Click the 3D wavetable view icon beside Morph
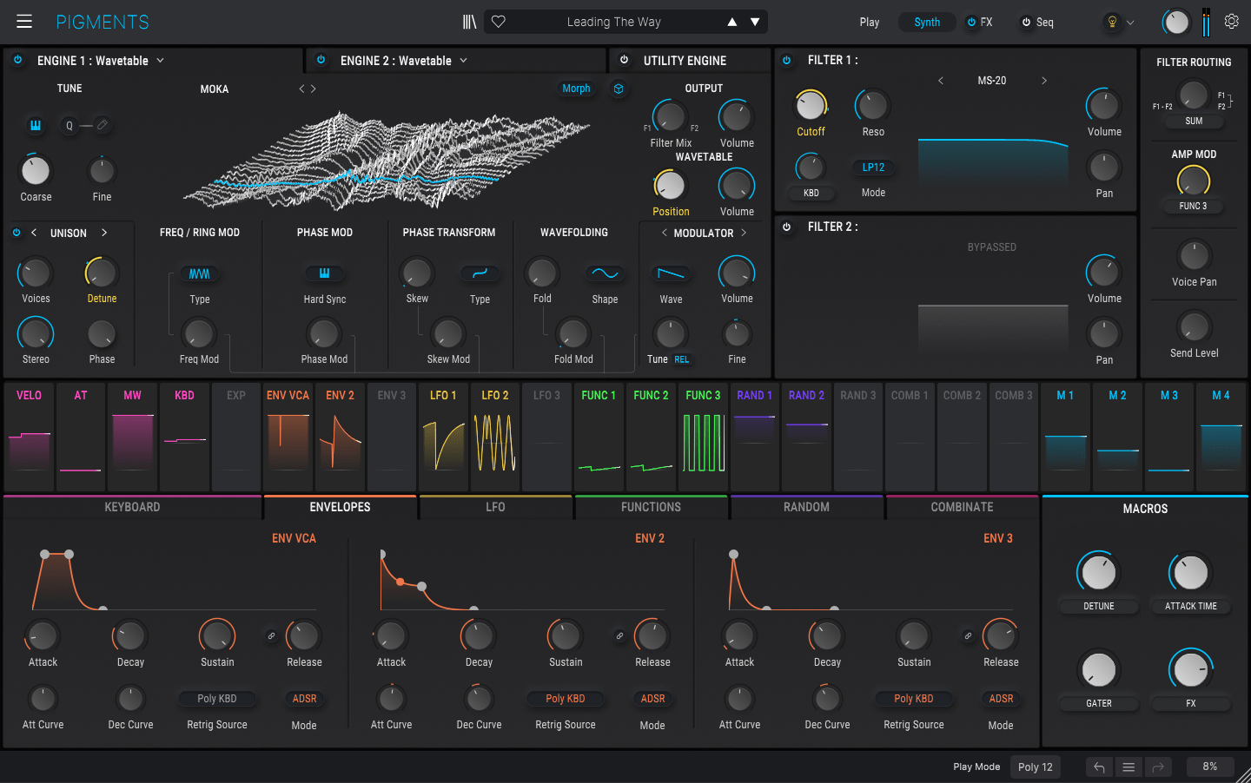1251x783 pixels. point(619,88)
